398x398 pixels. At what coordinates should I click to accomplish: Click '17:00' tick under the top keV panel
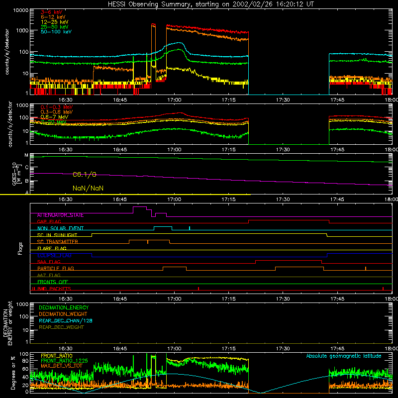tap(175, 100)
